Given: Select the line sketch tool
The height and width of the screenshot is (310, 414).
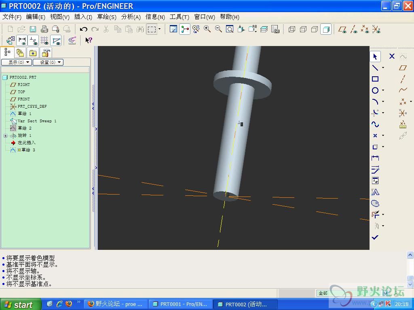Looking at the screenshot, I should [375, 68].
